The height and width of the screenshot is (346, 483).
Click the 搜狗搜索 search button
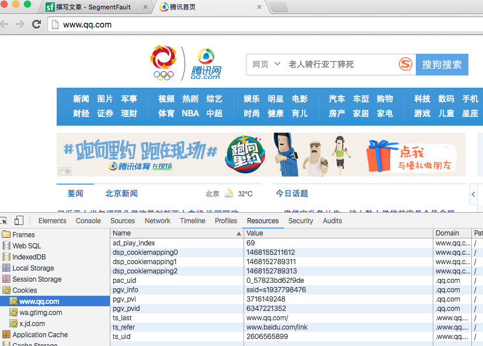442,64
